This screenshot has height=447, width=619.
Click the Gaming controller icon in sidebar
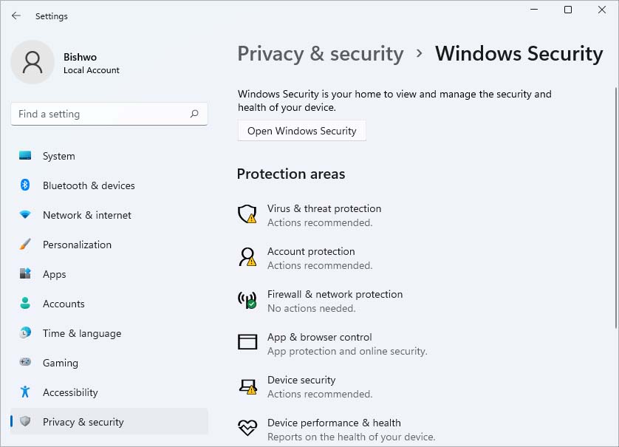25,363
